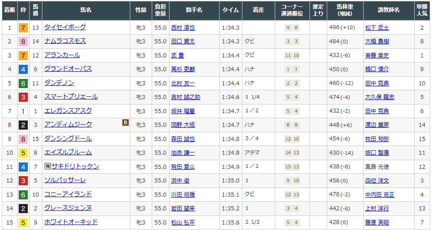Click the black frame 2 badge for グレースジェンヌ
This screenshot has width=432, height=230.
tap(23, 209)
